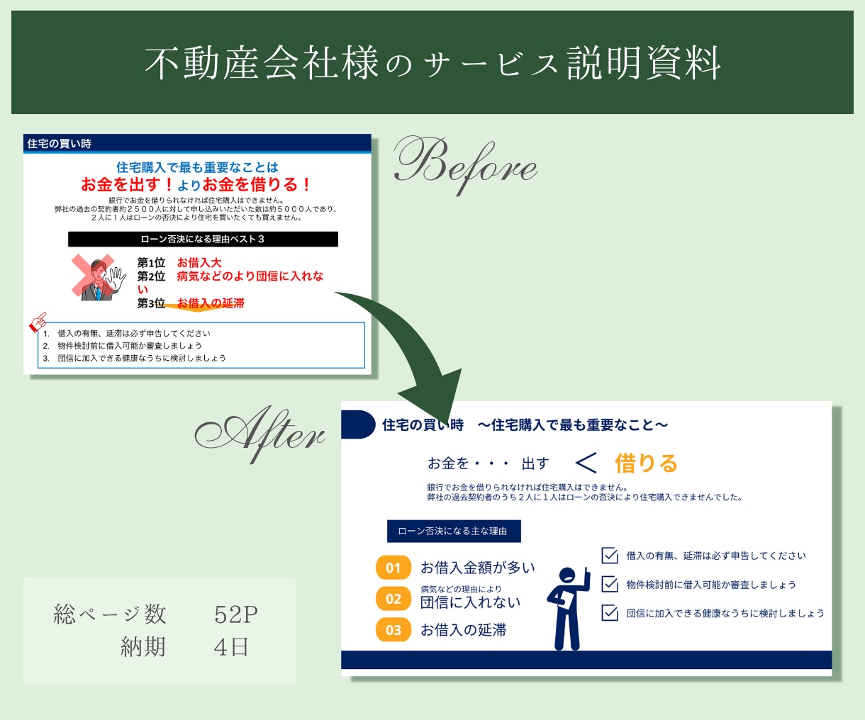Click the text 総ページ数 52P

155,614
